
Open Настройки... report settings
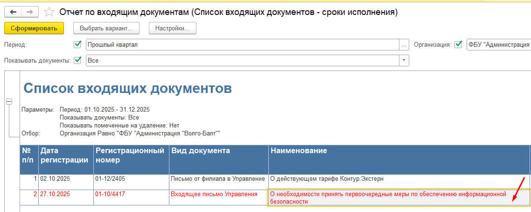pyautogui.click(x=172, y=28)
